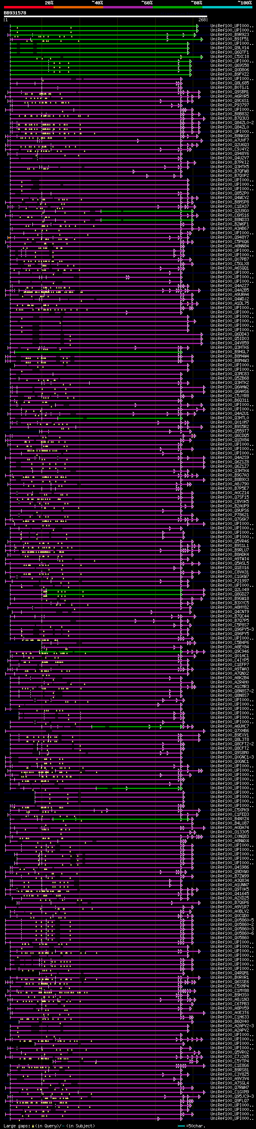Open hit UniRef100_C5XCI8

(x=230, y=56)
